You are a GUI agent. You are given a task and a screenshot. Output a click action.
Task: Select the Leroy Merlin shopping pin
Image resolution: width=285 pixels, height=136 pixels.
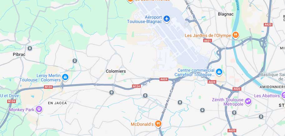click(x=65, y=77)
